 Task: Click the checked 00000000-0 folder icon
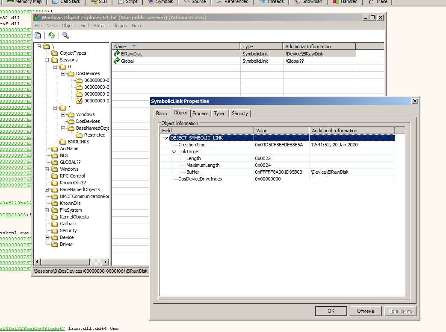(x=79, y=101)
